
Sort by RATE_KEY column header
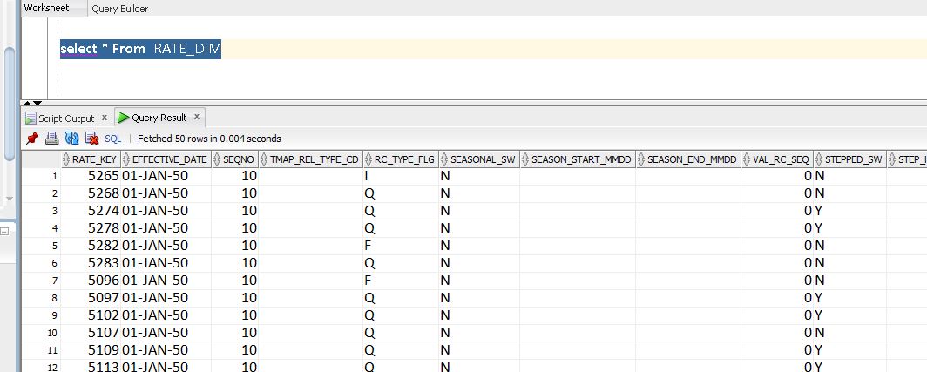(94, 160)
